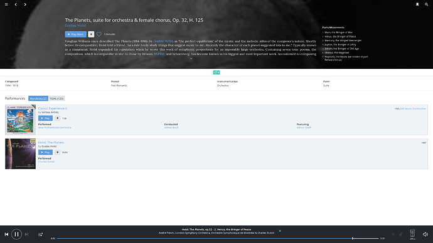
Task: Select movement Mars, the Bringer of War
Action: point(339,32)
